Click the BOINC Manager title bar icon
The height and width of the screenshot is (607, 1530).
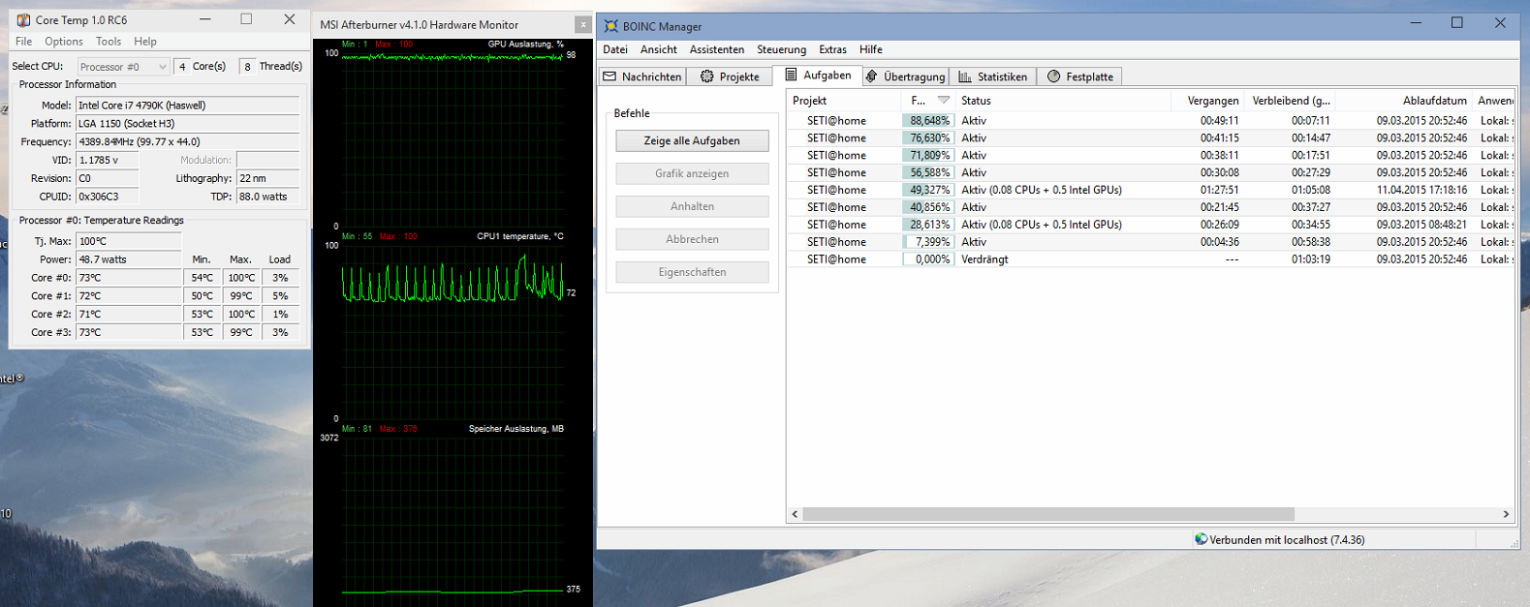click(610, 26)
